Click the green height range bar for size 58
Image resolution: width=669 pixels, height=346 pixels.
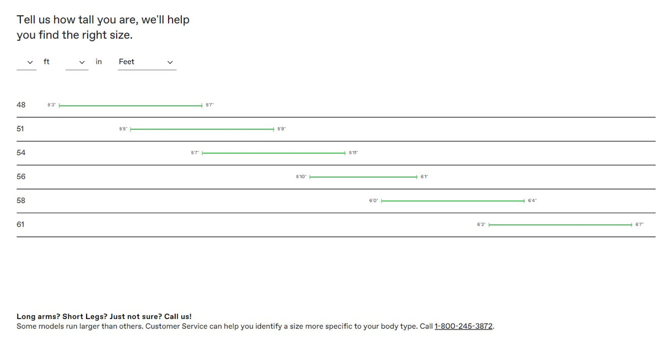coord(452,201)
